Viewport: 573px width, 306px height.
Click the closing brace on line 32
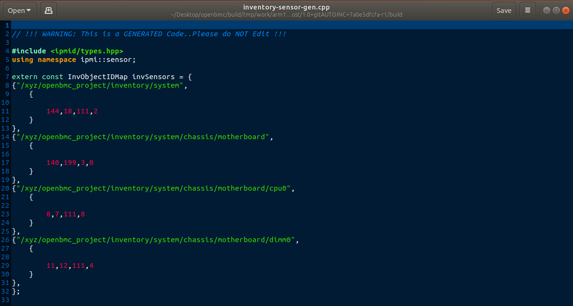click(14, 291)
